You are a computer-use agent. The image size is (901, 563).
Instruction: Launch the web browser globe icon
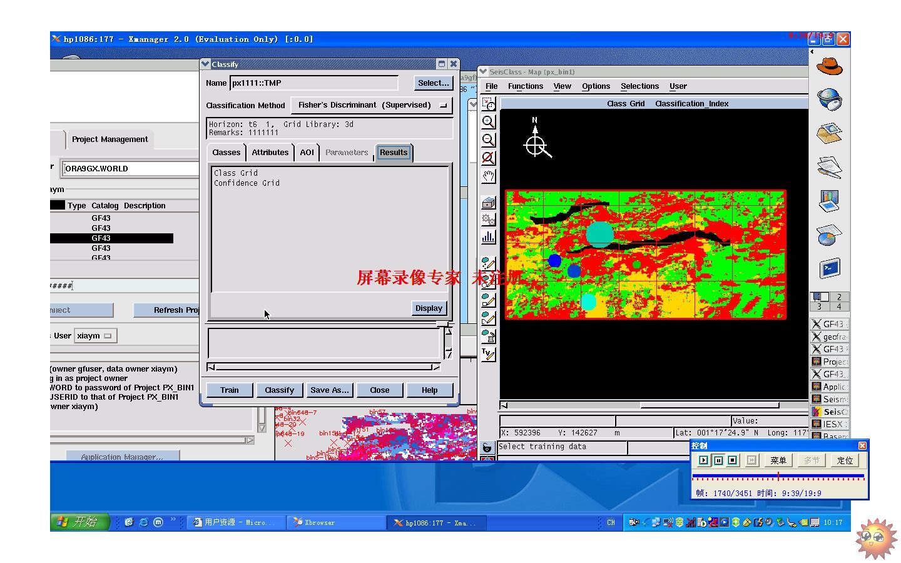pos(830,99)
